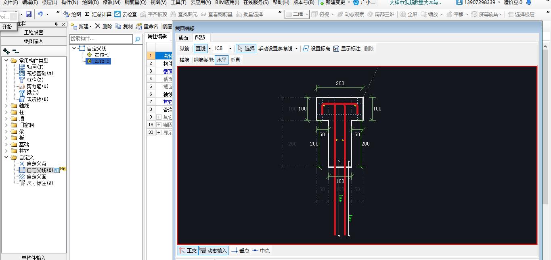Screen dimensions: 551x260
Task: Open the 1C8 rebar spec dropdown
Action: click(x=230, y=48)
